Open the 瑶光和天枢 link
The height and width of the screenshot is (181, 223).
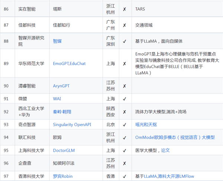coord(146,125)
